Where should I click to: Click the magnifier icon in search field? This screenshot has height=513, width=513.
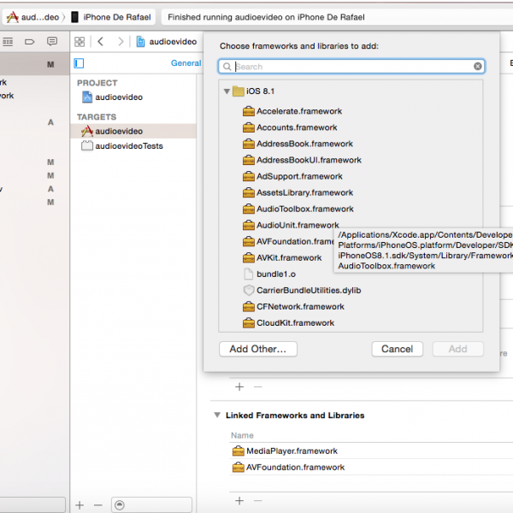227,67
